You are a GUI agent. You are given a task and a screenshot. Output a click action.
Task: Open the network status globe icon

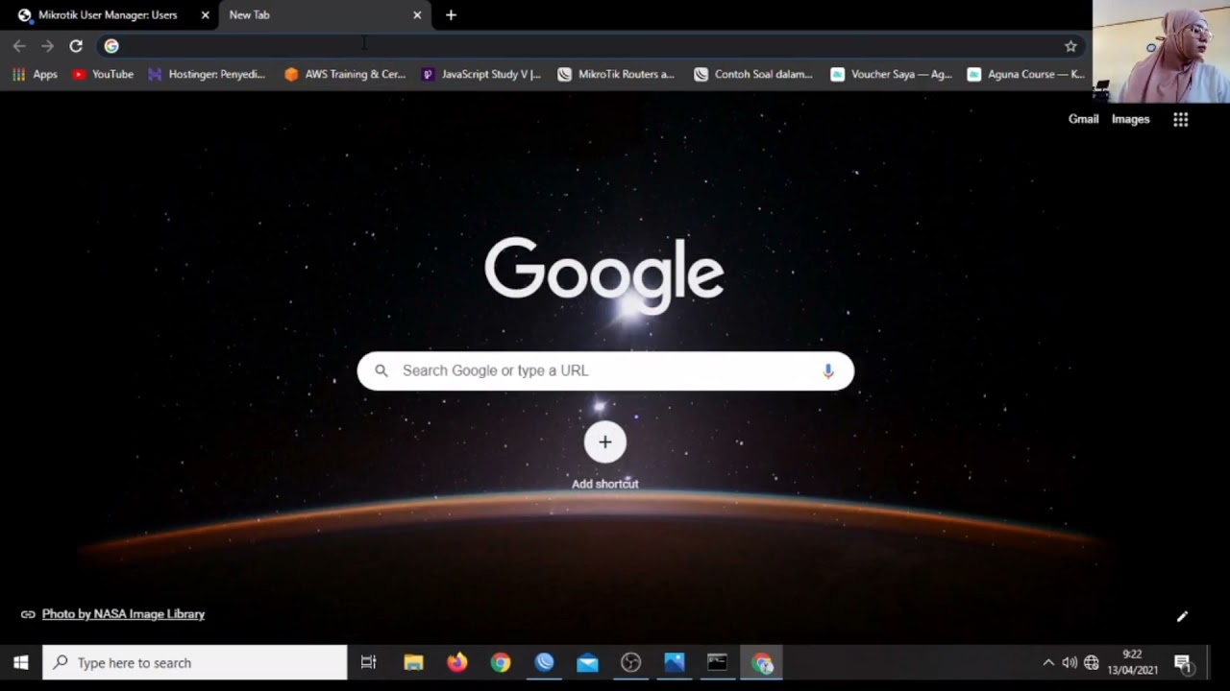[1092, 662]
